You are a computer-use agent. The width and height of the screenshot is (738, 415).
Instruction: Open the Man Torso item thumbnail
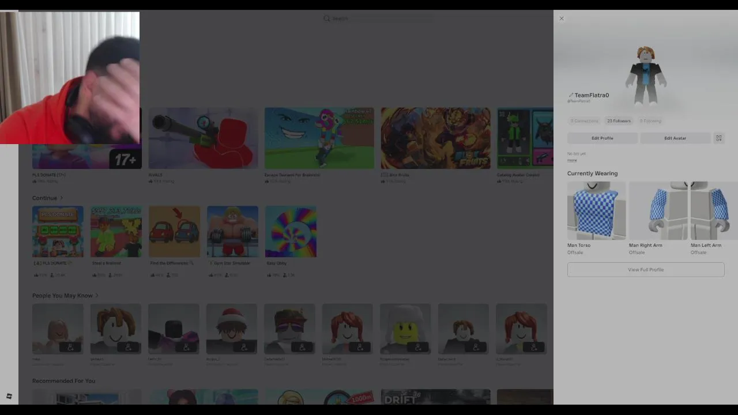[596, 210]
